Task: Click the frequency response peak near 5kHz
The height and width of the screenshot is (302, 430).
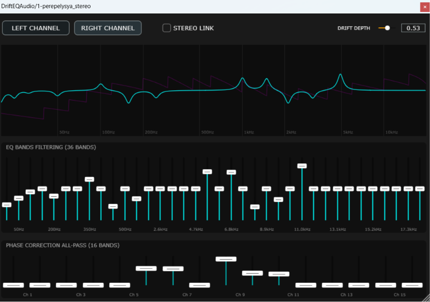Action: coord(341,75)
